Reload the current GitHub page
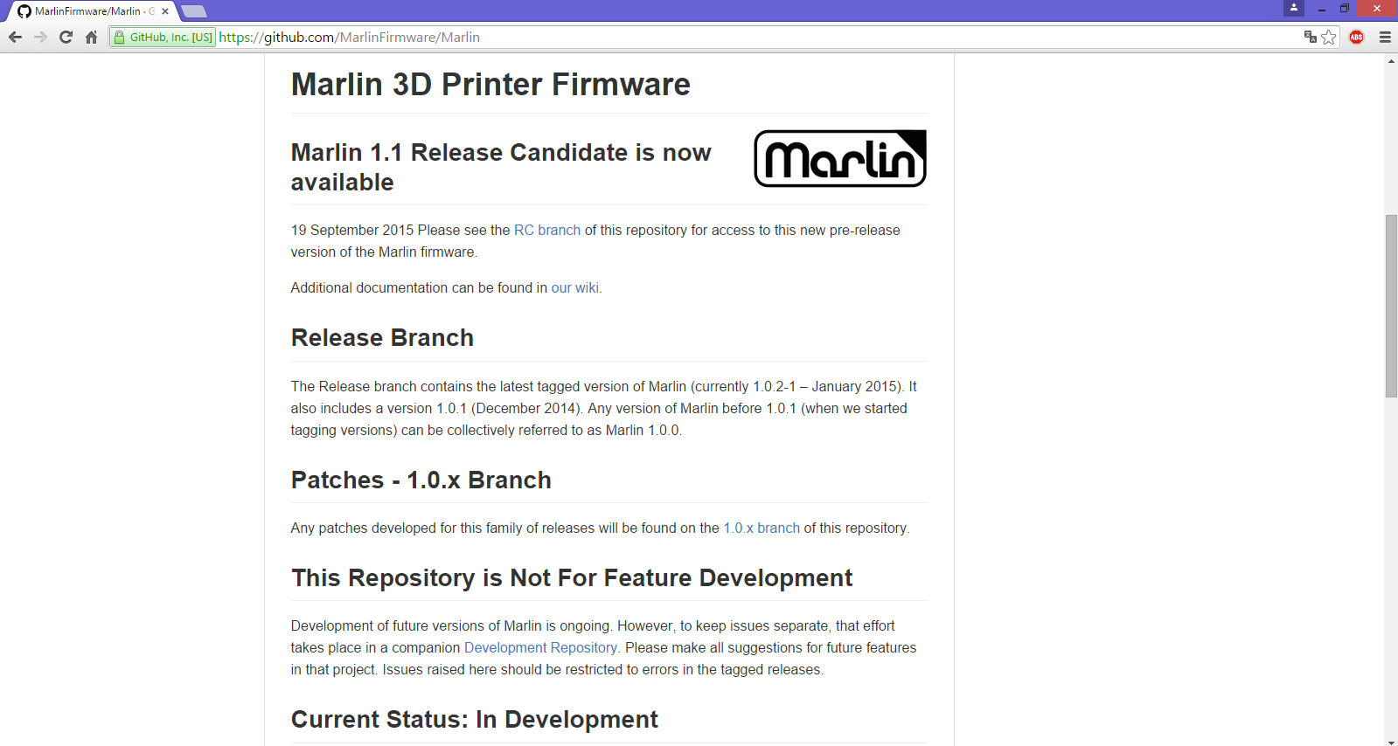This screenshot has width=1398, height=746. point(66,37)
